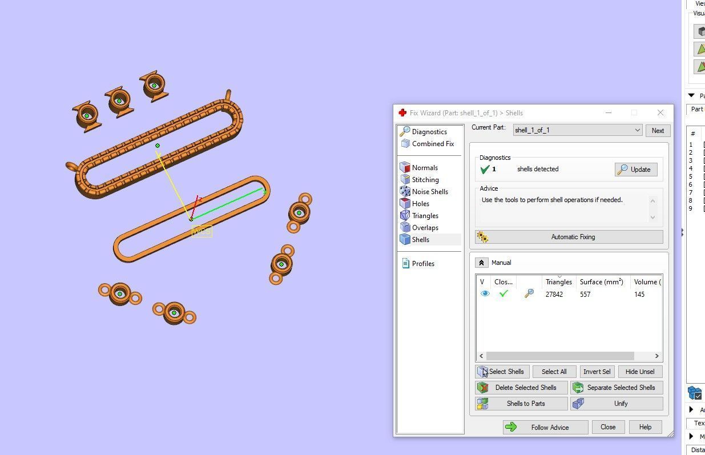Click the Invert Sel button
The image size is (705, 455).
[597, 372]
